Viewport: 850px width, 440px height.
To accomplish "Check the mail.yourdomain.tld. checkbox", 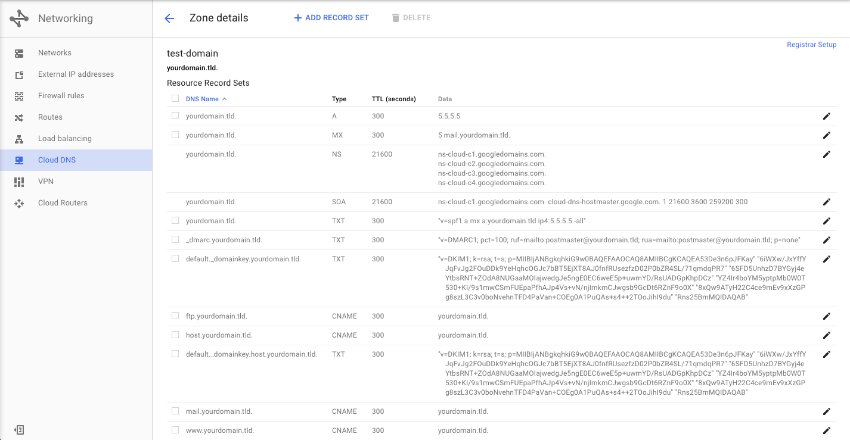I will pos(175,411).
